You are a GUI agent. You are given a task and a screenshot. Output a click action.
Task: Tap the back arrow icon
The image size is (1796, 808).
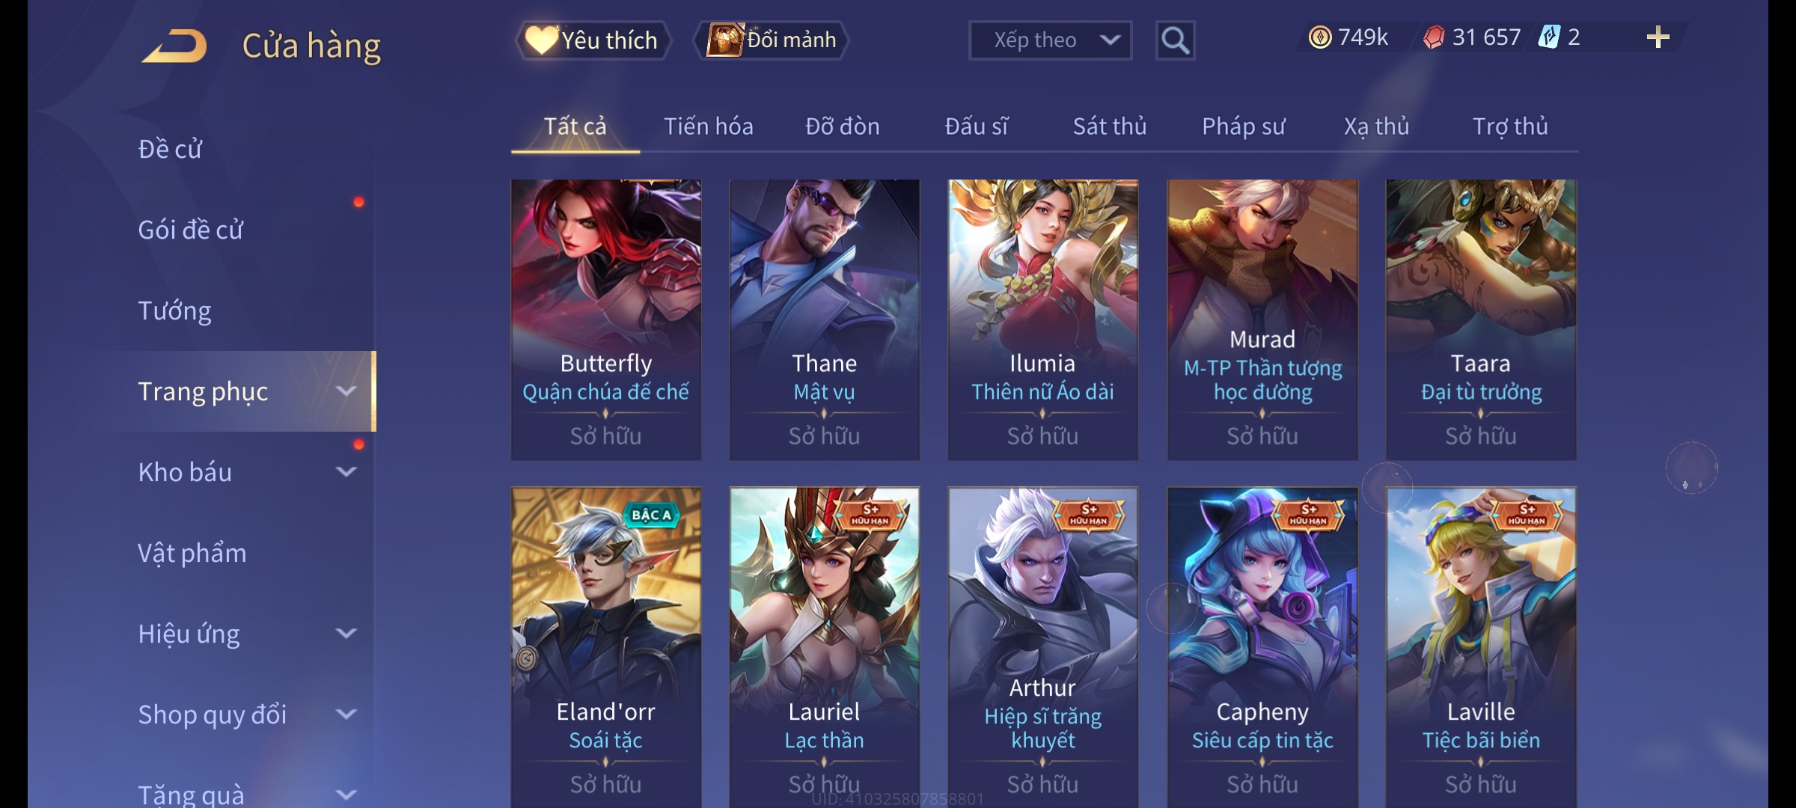click(x=174, y=46)
